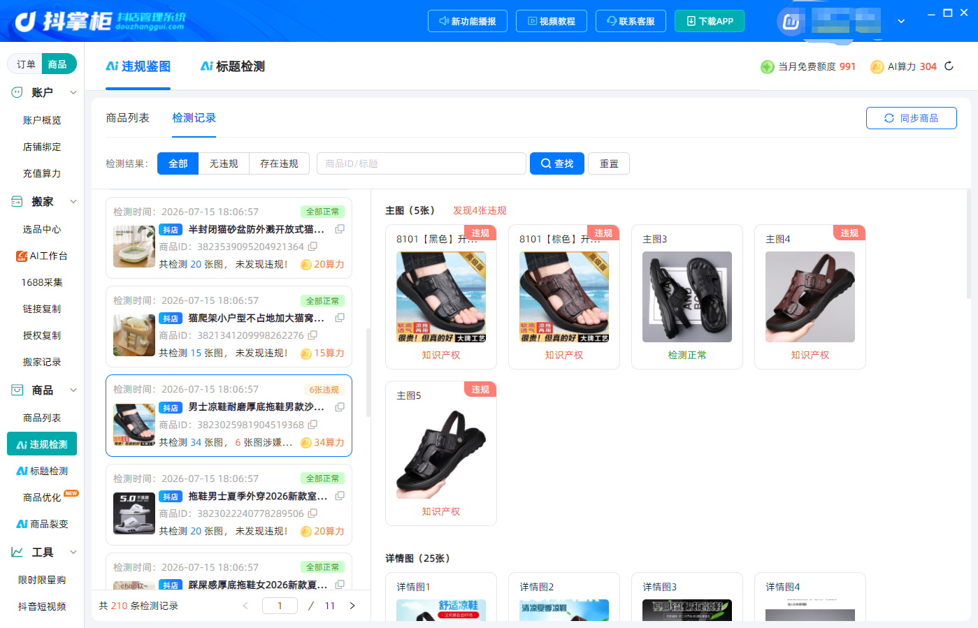978x628 pixels.
Task: Filter results by 无违规
Action: point(224,163)
